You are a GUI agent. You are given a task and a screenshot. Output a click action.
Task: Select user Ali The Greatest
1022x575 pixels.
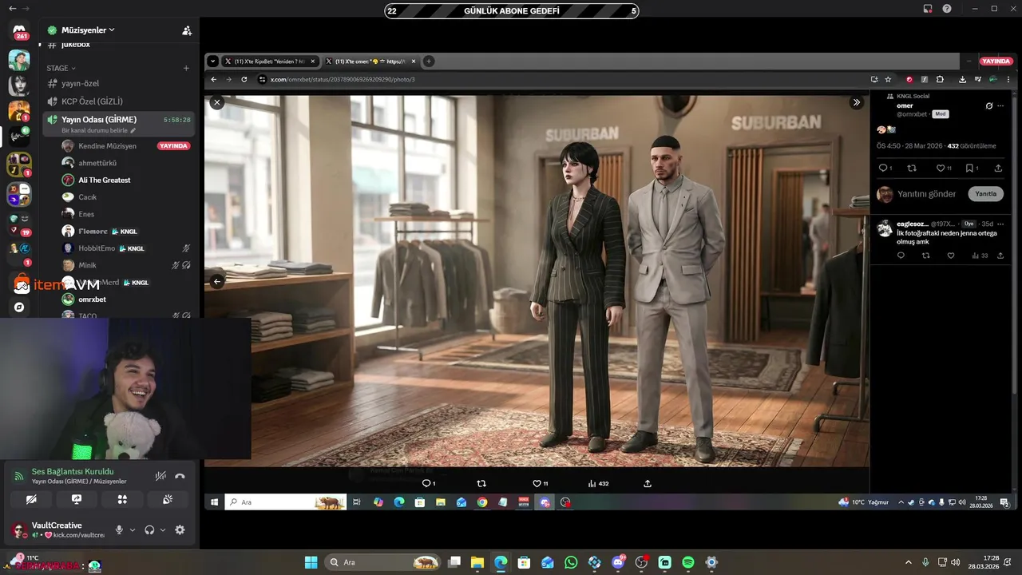point(104,180)
